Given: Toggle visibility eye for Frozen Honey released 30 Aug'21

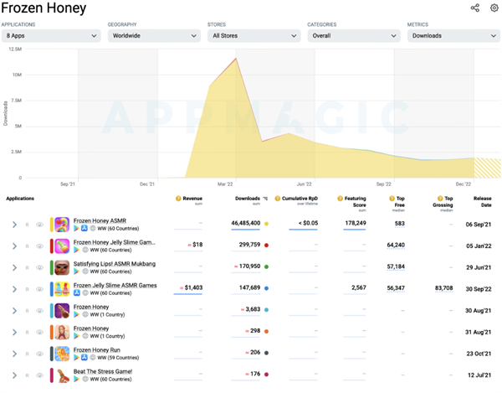Looking at the screenshot, I should tap(39, 311).
